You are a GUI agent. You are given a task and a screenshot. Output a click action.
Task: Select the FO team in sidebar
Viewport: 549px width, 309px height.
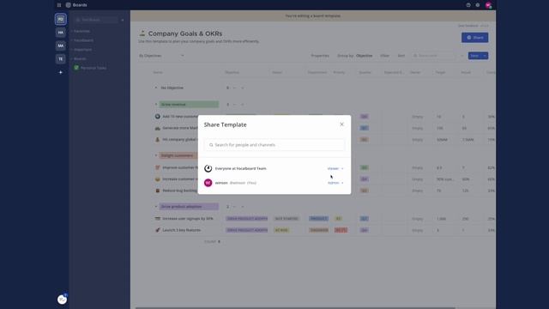(61, 19)
